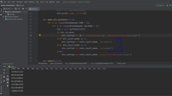Click the pin tab icon in Run panel
Screen dimensions: 172x96
pyautogui.click(x=4, y=81)
